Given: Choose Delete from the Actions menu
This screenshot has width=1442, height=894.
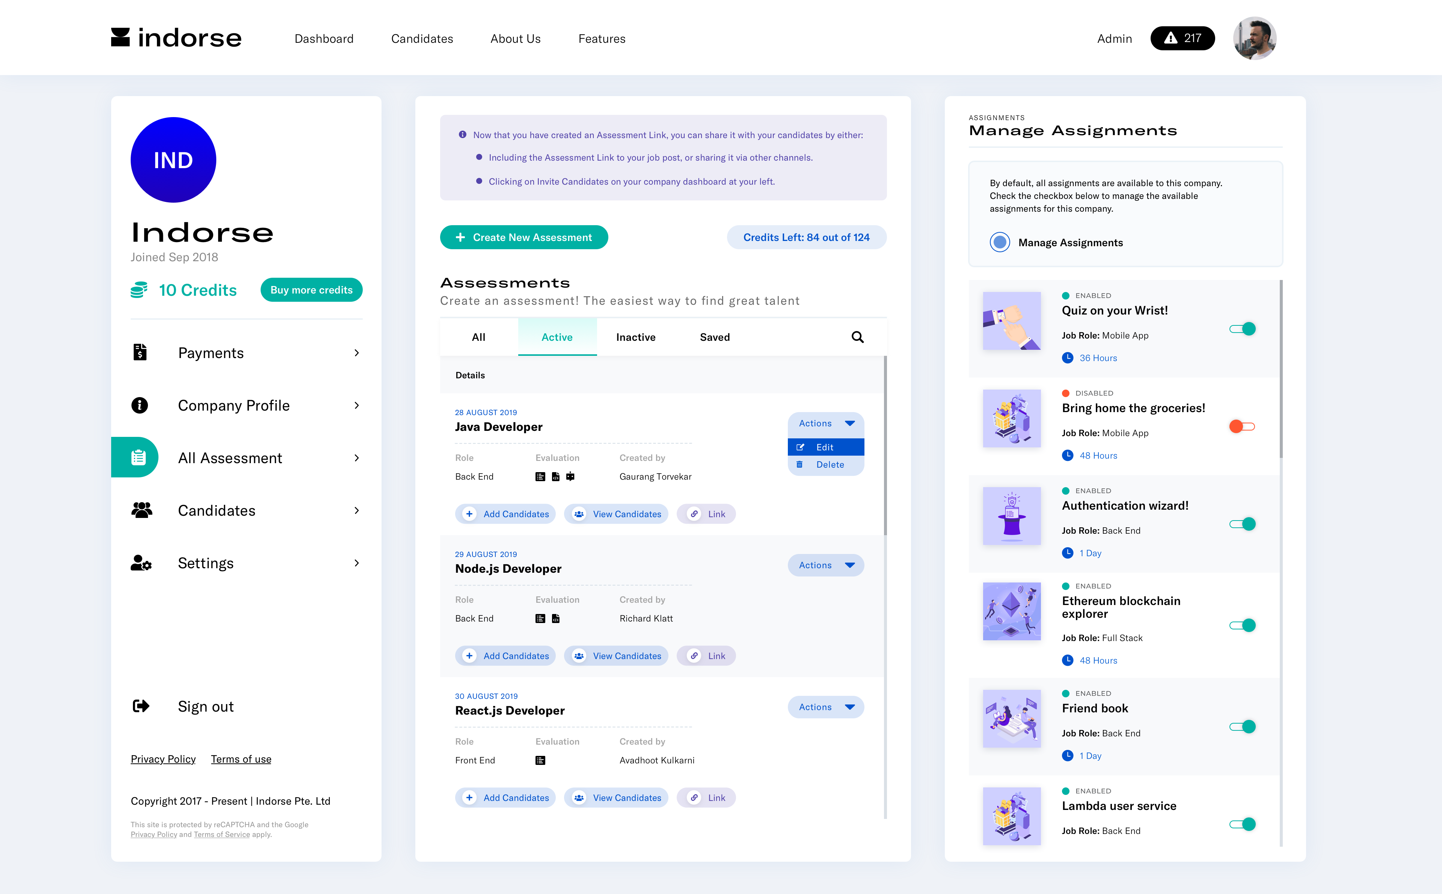Looking at the screenshot, I should pos(826,465).
